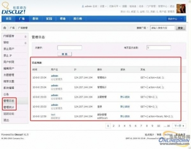Screen dimensions: 191x149
Task: Expand the 搜索广场 dropdown
Action: (x=142, y=28)
